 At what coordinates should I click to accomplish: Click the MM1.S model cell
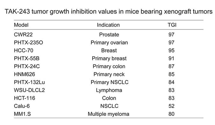coord(22,114)
